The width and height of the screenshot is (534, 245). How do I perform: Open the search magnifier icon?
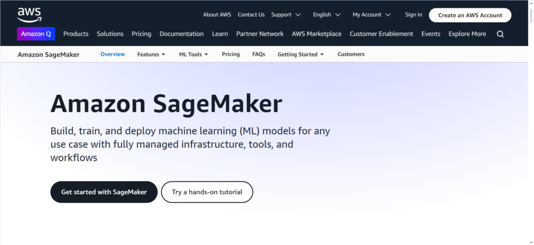[x=500, y=34]
